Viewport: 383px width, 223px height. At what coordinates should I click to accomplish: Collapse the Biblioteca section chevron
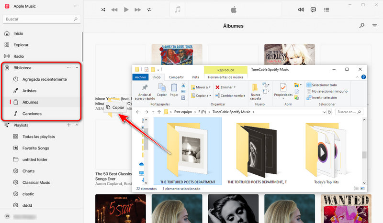(x=77, y=68)
